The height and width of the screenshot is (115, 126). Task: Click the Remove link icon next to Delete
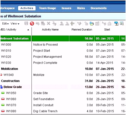tap(54, 23)
